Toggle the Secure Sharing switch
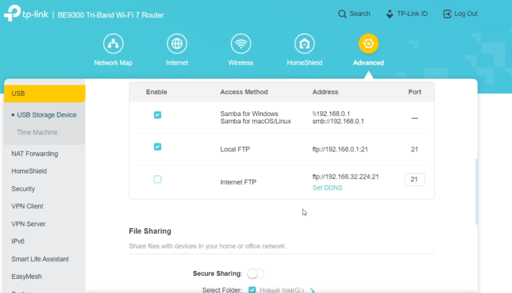 (255, 273)
